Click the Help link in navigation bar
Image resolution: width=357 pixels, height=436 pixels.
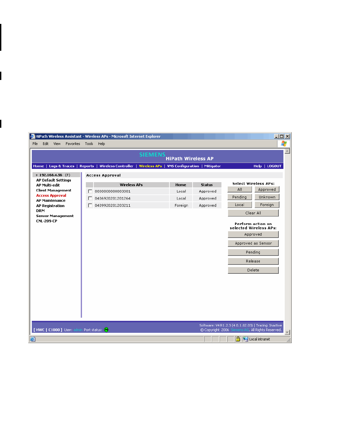pyautogui.click(x=258, y=166)
